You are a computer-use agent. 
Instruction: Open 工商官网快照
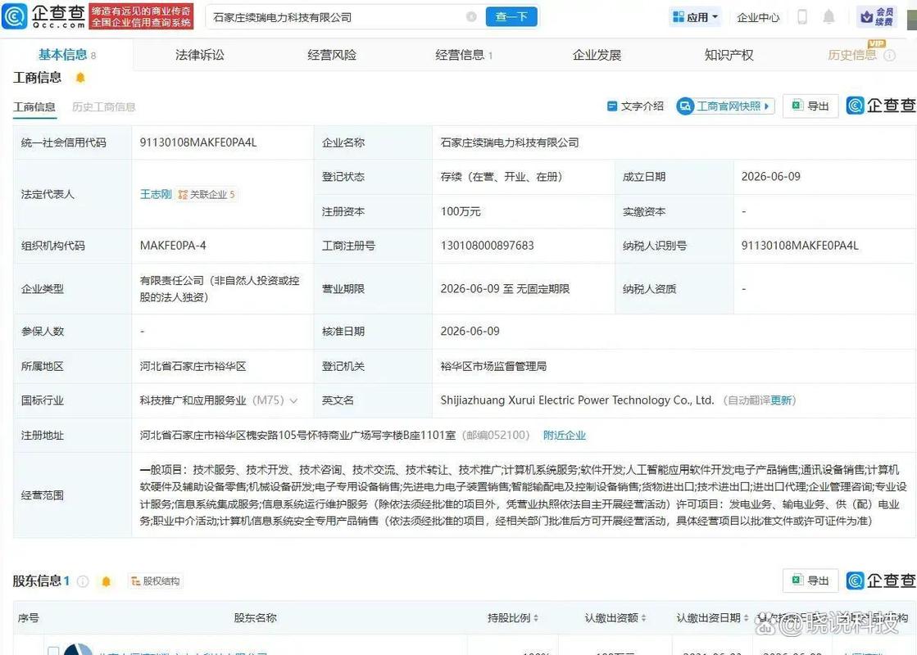pos(725,106)
